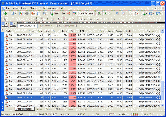Select the Trendline tool
The image size is (166, 117).
pos(30,19)
